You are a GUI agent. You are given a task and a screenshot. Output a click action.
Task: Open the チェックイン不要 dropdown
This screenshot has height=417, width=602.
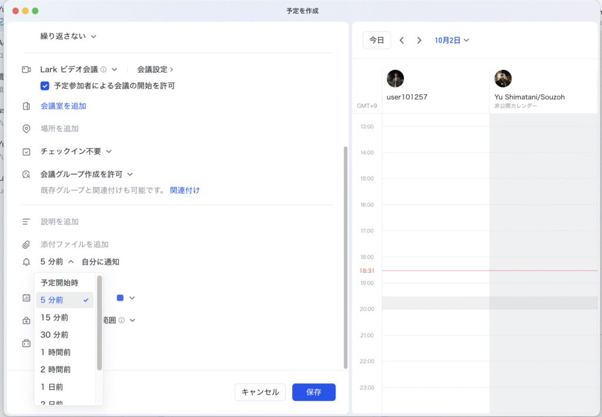coord(76,152)
